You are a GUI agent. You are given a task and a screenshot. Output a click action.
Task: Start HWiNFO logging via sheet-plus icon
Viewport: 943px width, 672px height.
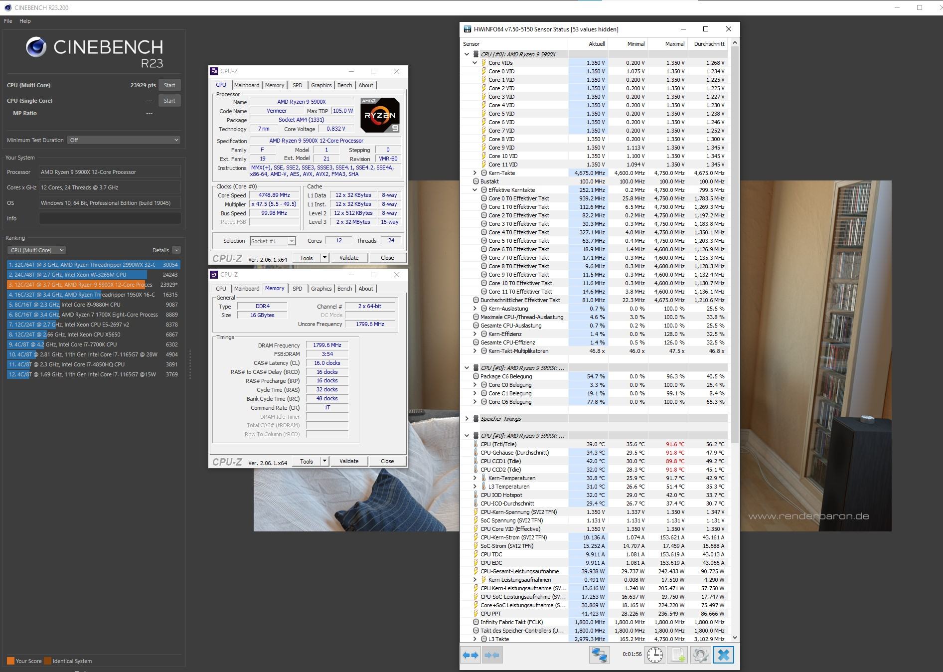point(678,655)
